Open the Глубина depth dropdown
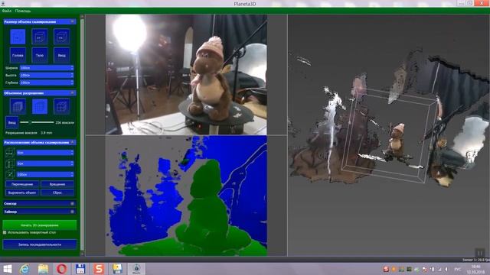The width and height of the screenshot is (490, 275). (x=47, y=82)
